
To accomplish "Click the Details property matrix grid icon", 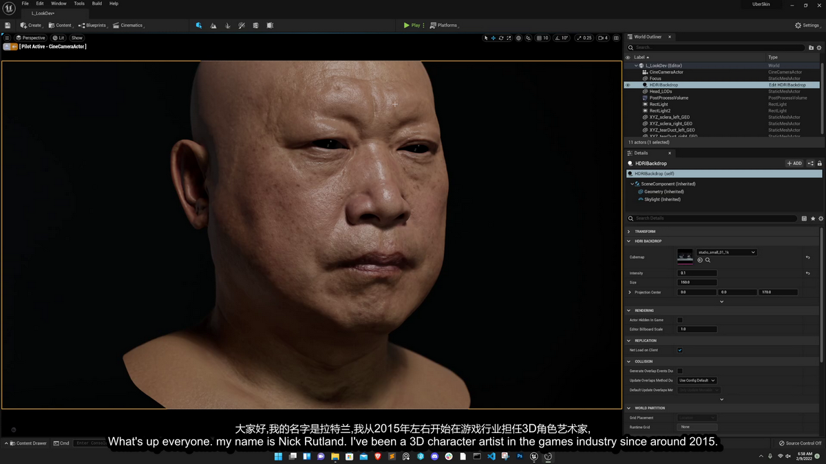I will 804,219.
